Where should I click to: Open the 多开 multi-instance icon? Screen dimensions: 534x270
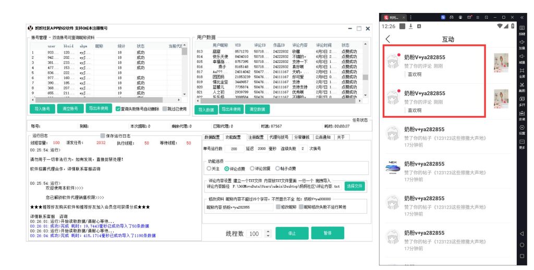point(521,100)
